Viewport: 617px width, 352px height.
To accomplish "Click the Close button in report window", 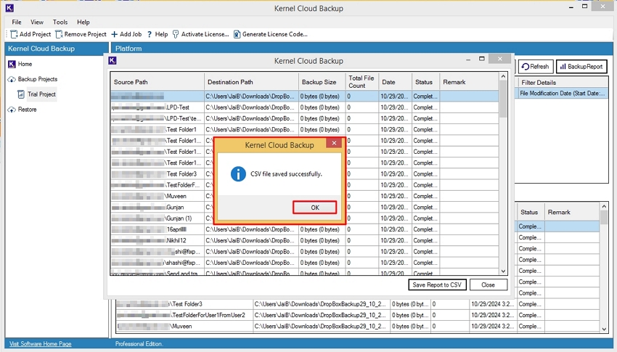I will click(488, 285).
